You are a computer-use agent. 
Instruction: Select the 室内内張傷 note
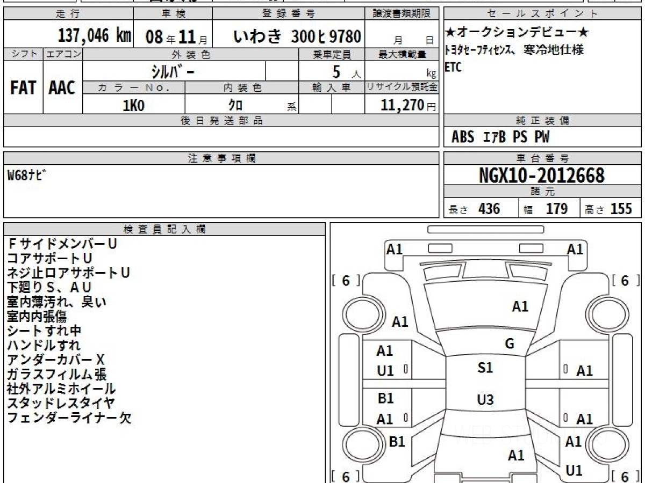pos(37,316)
